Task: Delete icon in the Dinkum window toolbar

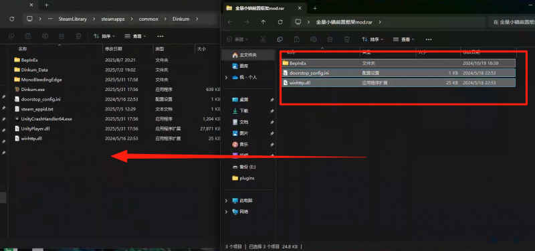Action: 78,36
